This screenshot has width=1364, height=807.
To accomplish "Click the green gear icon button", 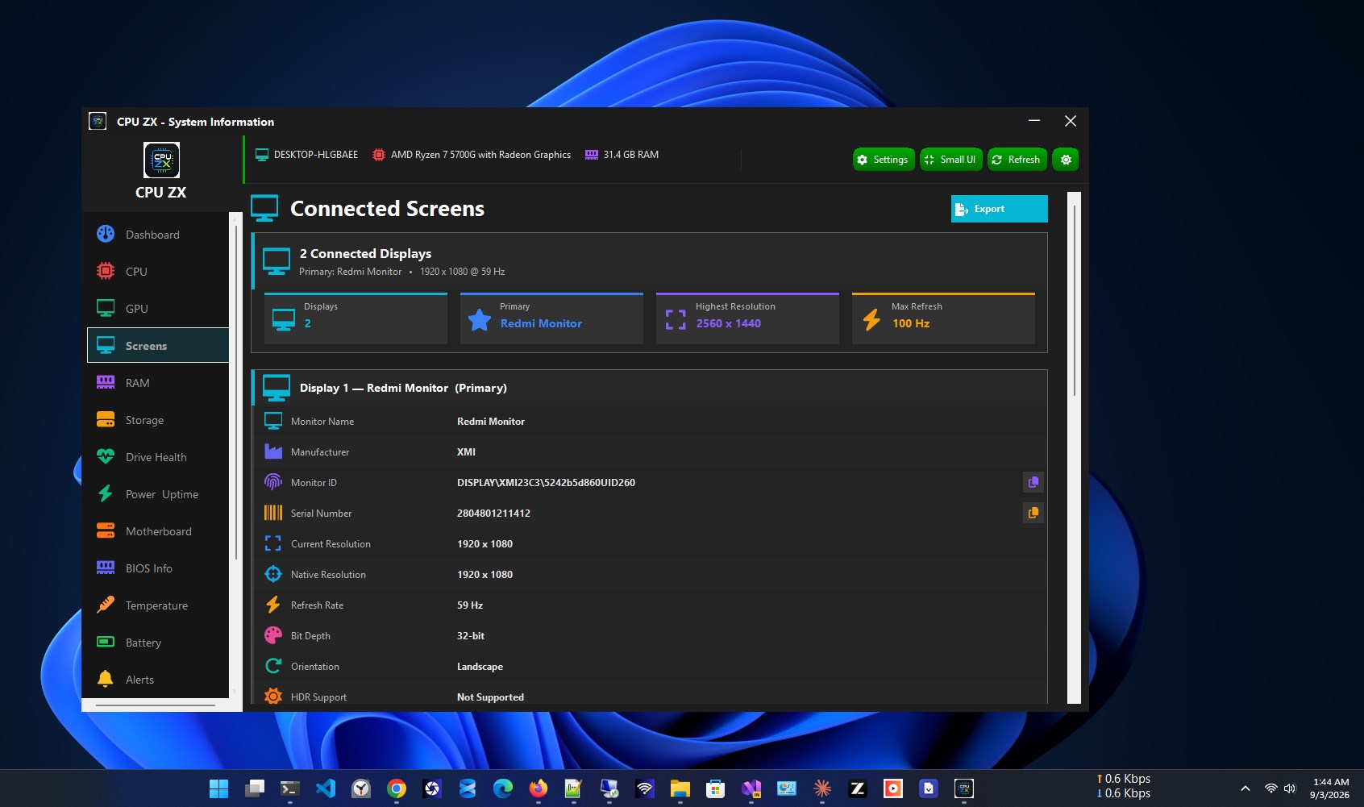I will pos(1066,160).
